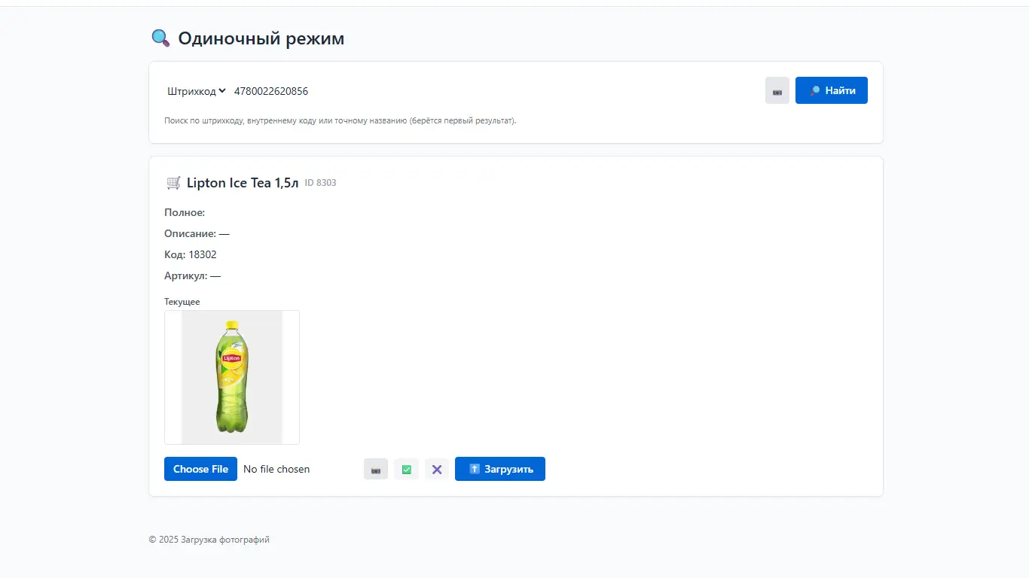The height and width of the screenshot is (578, 1029).
Task: Click the purple X cancel icon
Action: click(437, 469)
